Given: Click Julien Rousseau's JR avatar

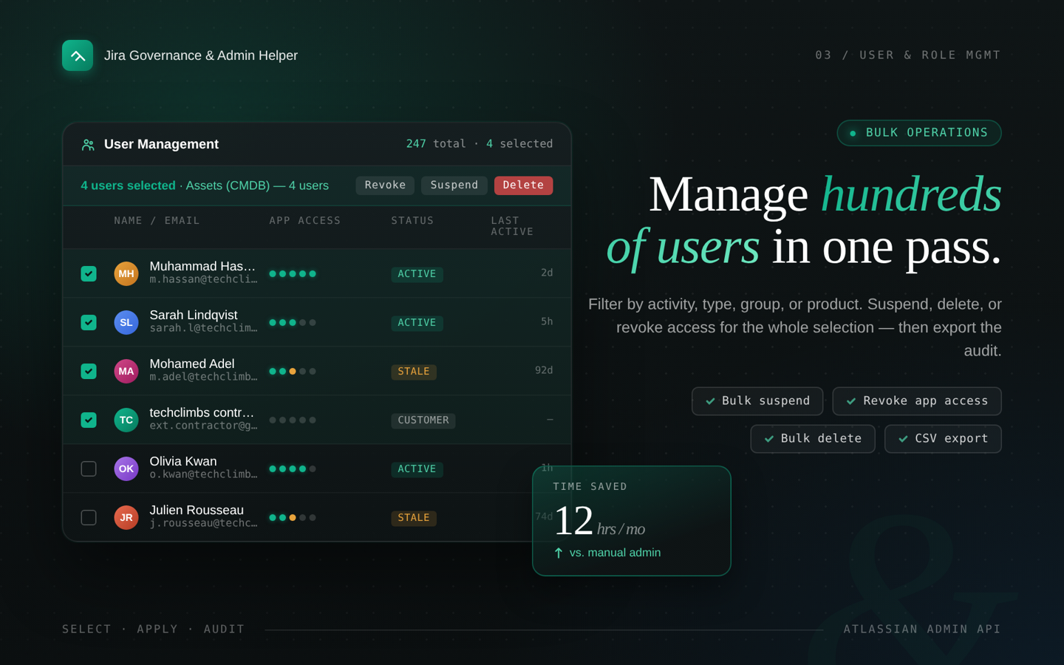Looking at the screenshot, I should click(x=126, y=517).
